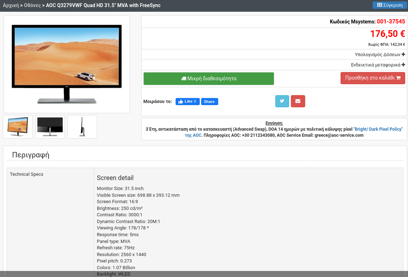The height and width of the screenshot is (277, 408).
Task: Click the Brightness: 250 cd/m² line
Action: (120, 208)
